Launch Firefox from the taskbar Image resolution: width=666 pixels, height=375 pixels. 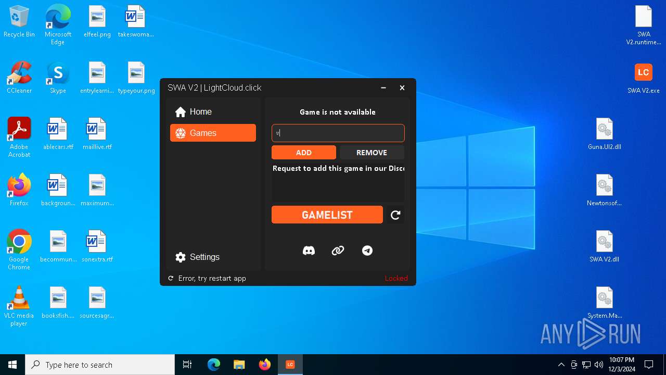point(265,365)
